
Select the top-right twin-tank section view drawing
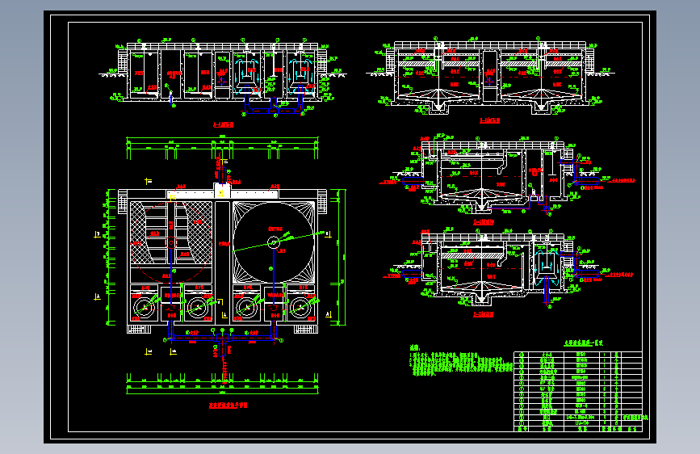[x=490, y=76]
